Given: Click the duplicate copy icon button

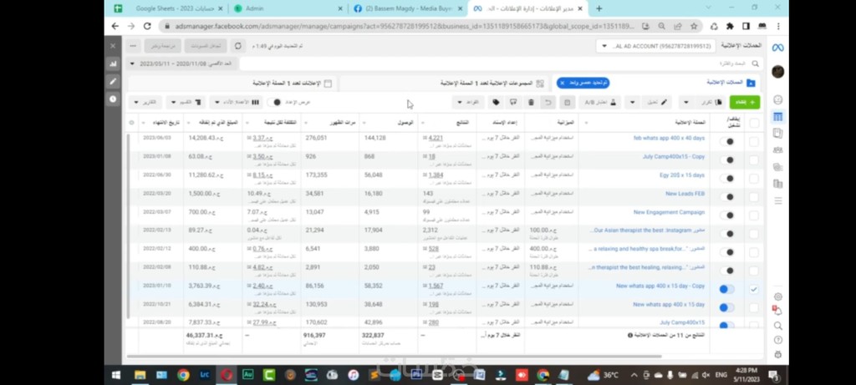Looking at the screenshot, I should [x=713, y=102].
